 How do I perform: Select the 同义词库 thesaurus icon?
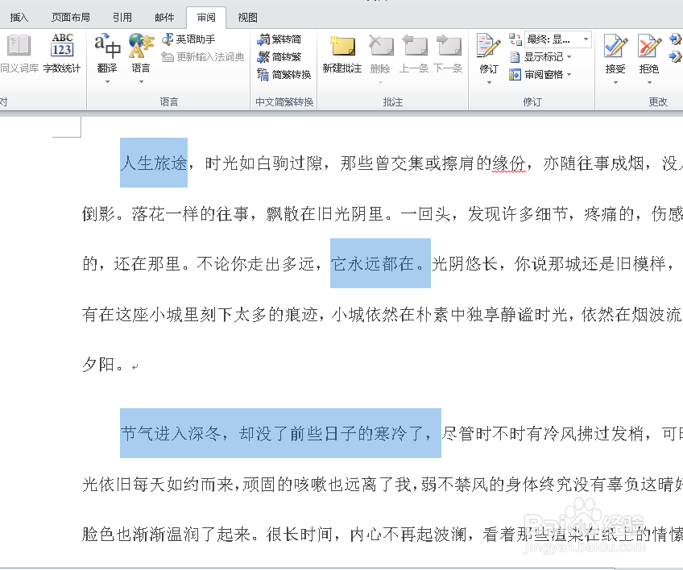point(18,52)
